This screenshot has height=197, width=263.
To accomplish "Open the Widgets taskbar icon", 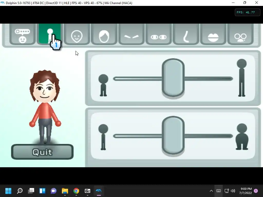I will click(x=42, y=191).
